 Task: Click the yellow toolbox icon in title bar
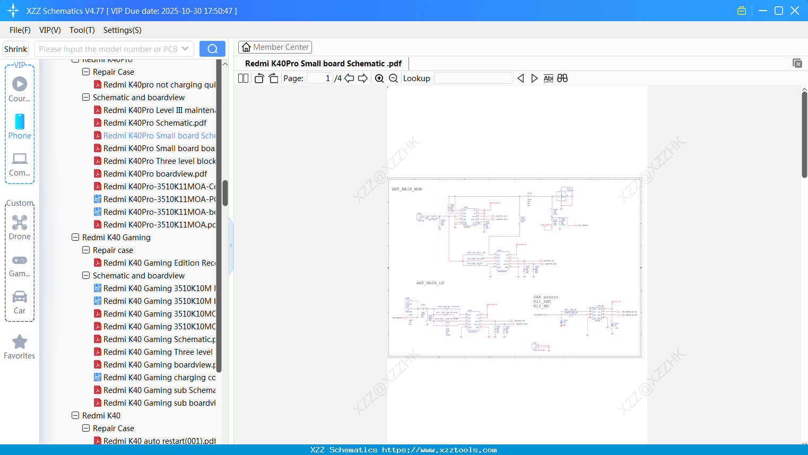coord(742,11)
